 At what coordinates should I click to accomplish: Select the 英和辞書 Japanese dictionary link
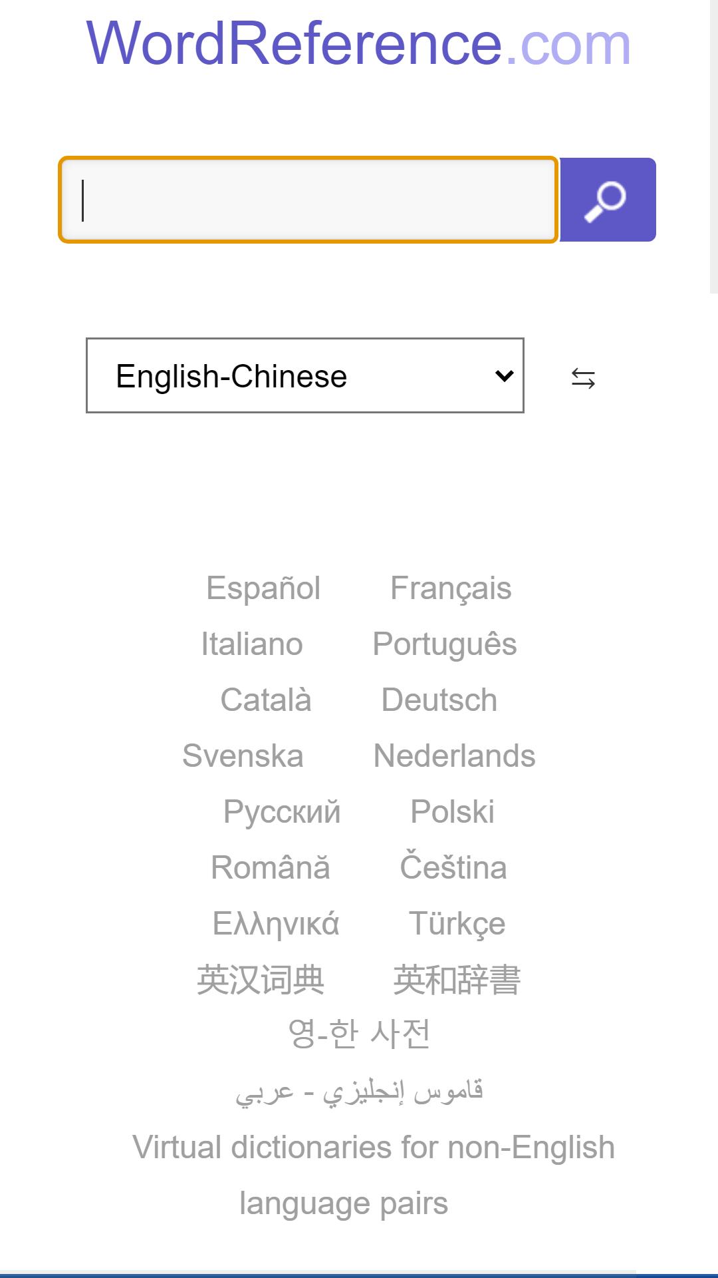[x=457, y=980]
